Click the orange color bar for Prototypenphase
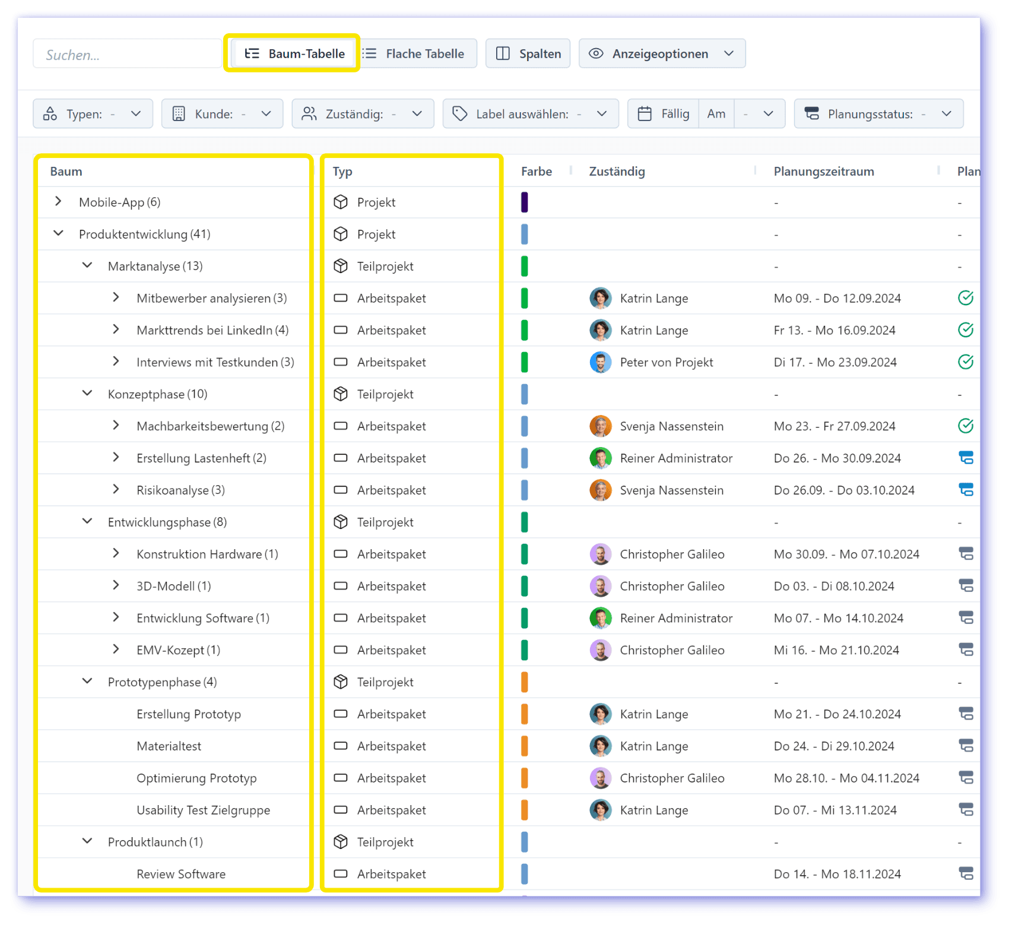1009x925 pixels. point(524,682)
